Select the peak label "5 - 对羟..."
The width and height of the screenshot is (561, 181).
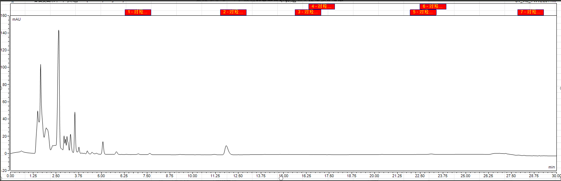(423, 12)
